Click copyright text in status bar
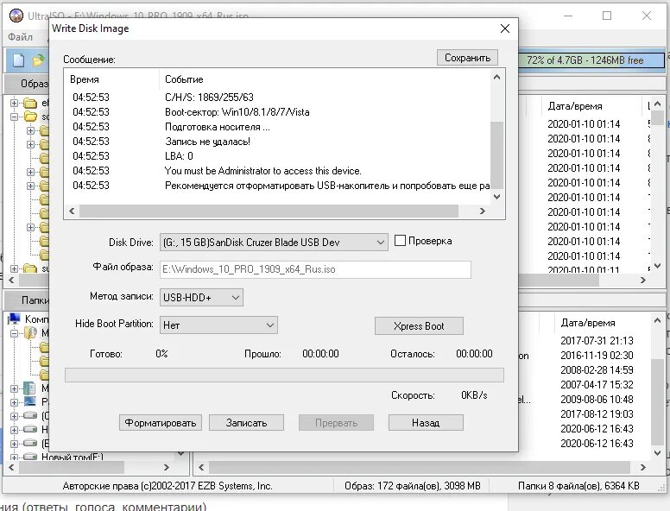Viewport: 670px width, 511px height. click(x=167, y=486)
